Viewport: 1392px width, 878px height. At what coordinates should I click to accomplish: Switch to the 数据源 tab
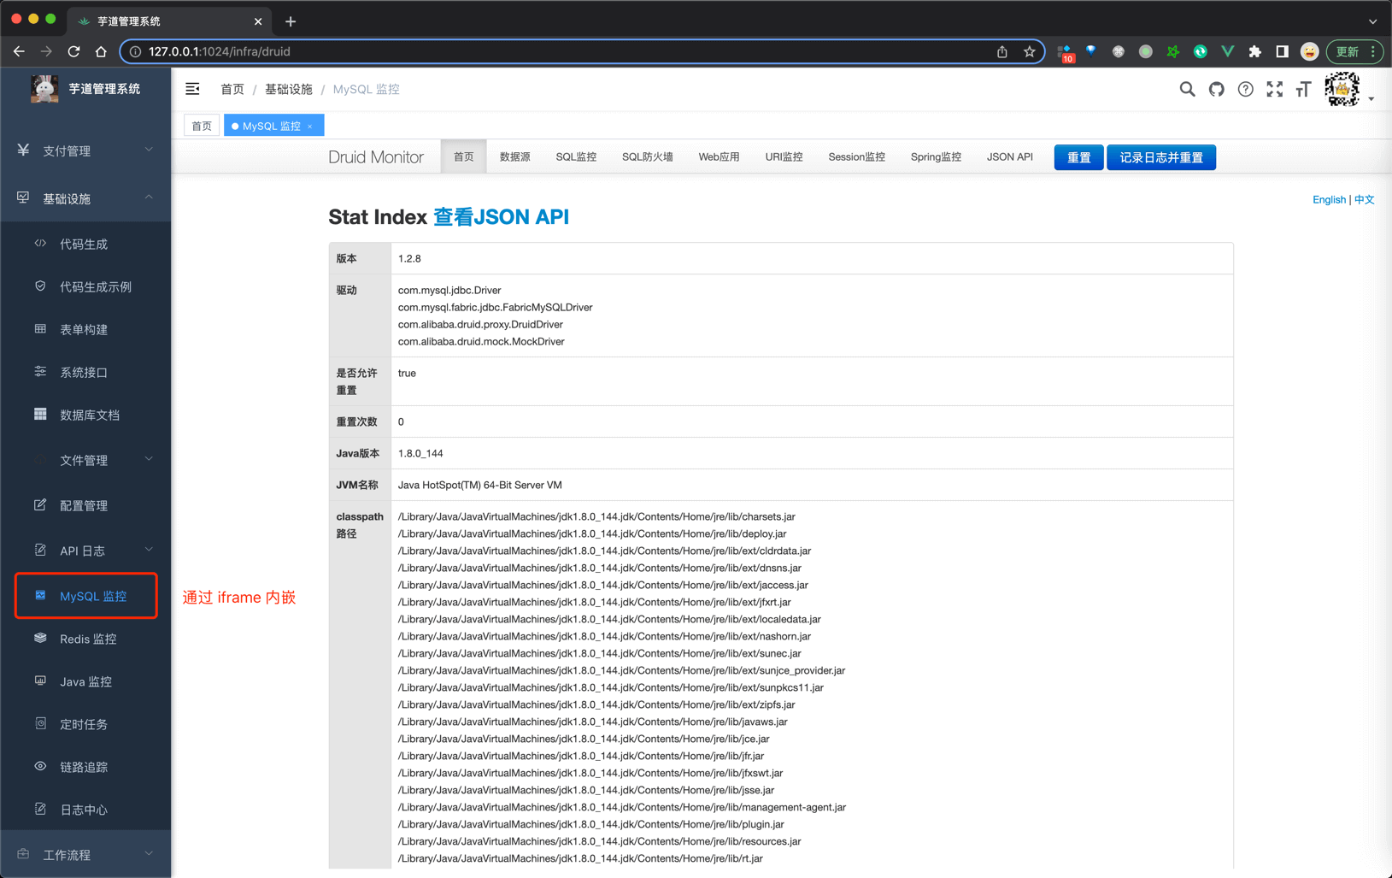click(x=514, y=157)
